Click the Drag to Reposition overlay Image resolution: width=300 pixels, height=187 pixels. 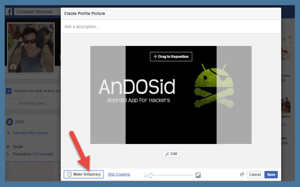pyautogui.click(x=171, y=57)
